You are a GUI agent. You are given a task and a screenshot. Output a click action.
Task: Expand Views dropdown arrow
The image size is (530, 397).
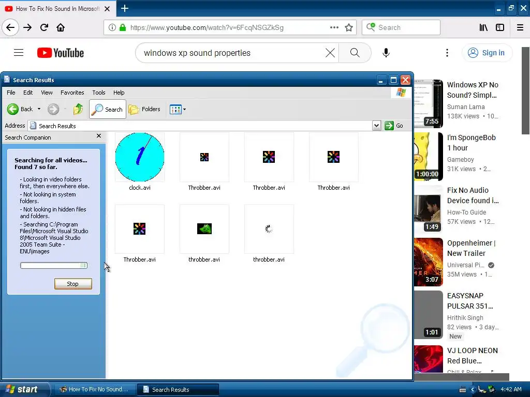[x=185, y=110]
